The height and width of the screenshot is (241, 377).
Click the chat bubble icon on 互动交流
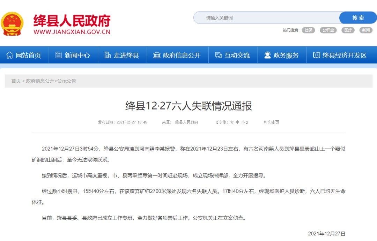[x=219, y=55]
